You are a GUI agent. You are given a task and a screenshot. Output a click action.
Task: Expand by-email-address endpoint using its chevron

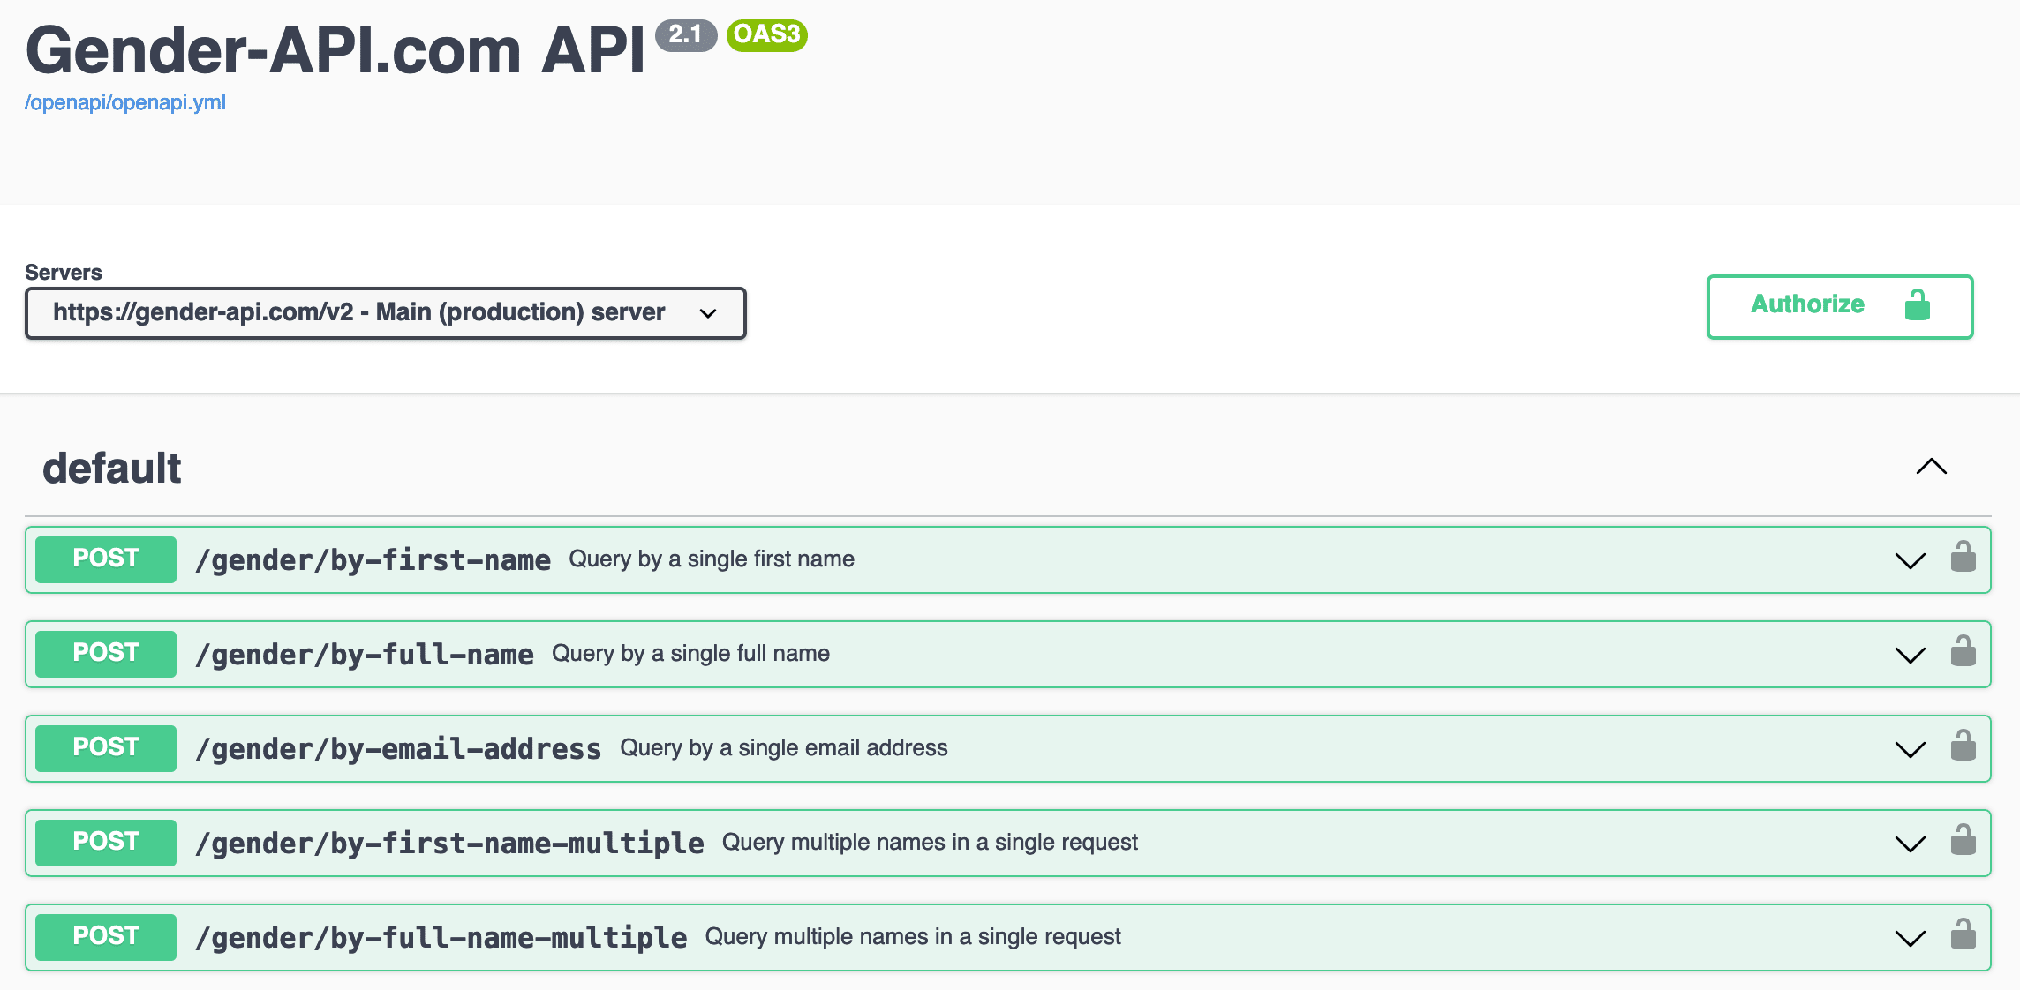pos(1910,750)
